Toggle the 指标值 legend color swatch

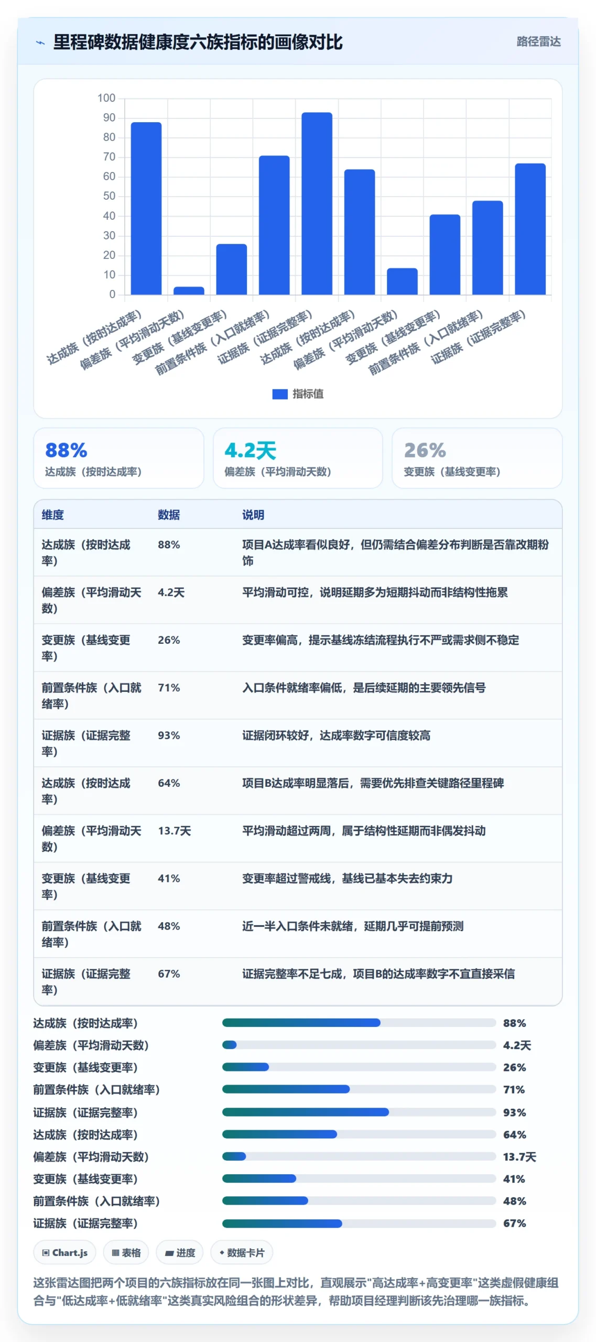[279, 394]
